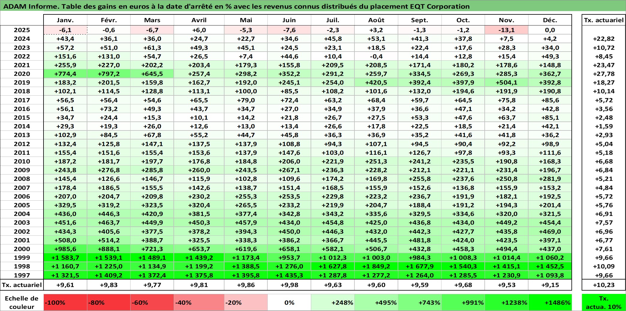Select the +9,98 actuarial rate under Juin
Viewport: 626px width, 311px height.
[289, 285]
